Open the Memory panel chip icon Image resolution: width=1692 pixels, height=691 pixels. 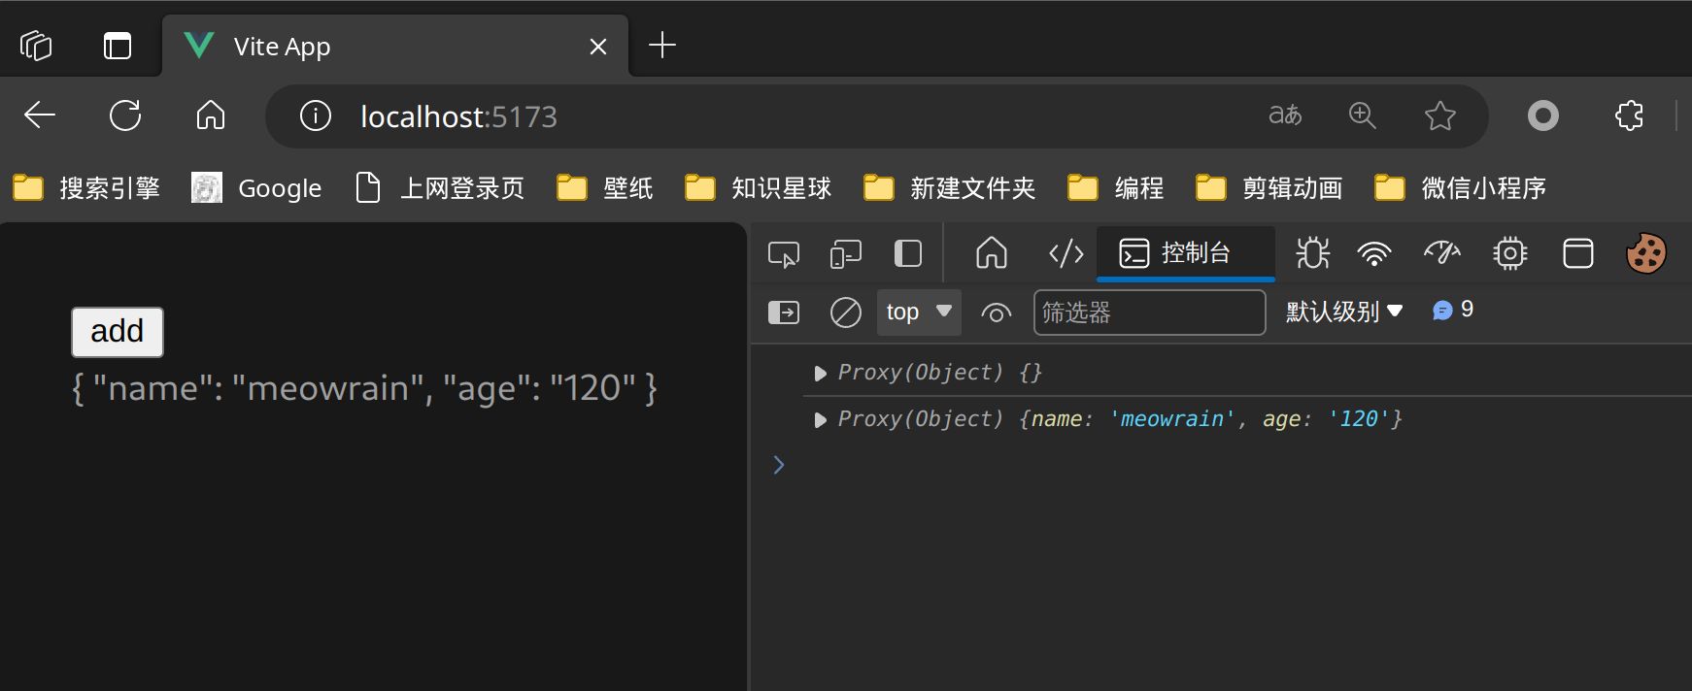[1509, 253]
